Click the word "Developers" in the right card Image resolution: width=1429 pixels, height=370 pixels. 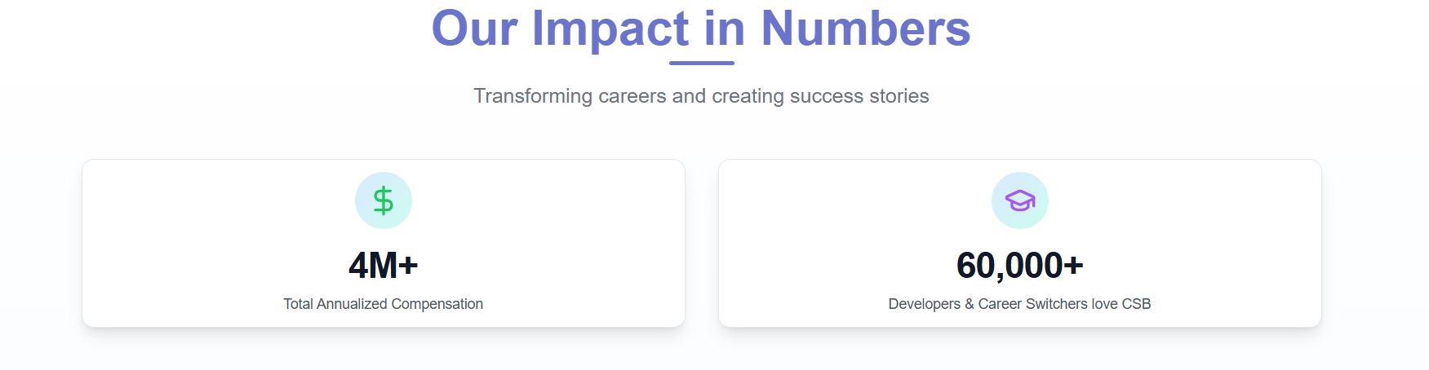click(924, 304)
